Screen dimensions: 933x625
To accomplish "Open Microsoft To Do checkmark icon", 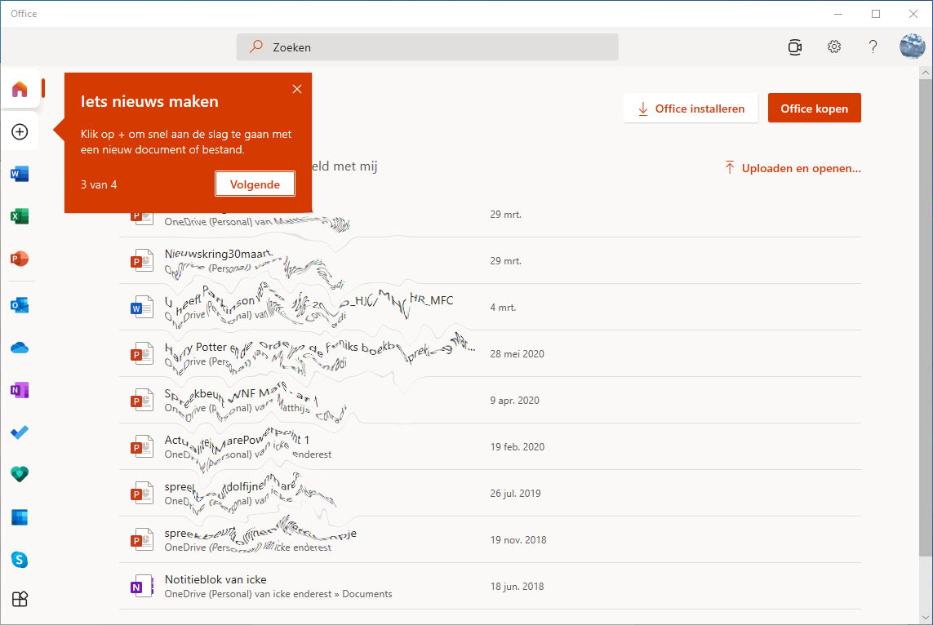I will point(20,432).
